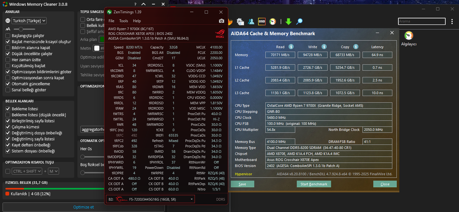Focus the Arama search field in AIDA64

pyautogui.click(x=422, y=21)
